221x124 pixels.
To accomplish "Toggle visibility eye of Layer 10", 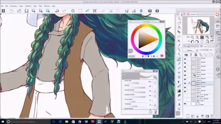I will 185,80.
